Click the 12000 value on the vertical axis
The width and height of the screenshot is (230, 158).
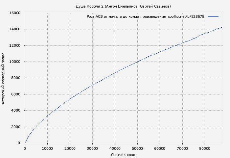[14, 45]
